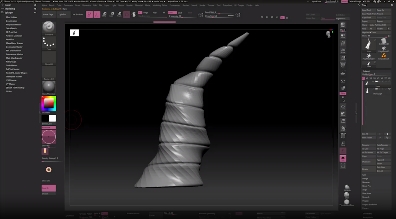Hide the Horn_high subtool eye

[389, 89]
